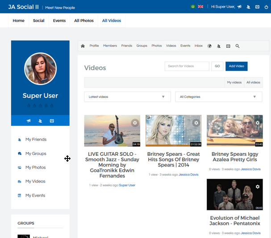Click the logout power icon
The image size is (271, 238).
[266, 7]
